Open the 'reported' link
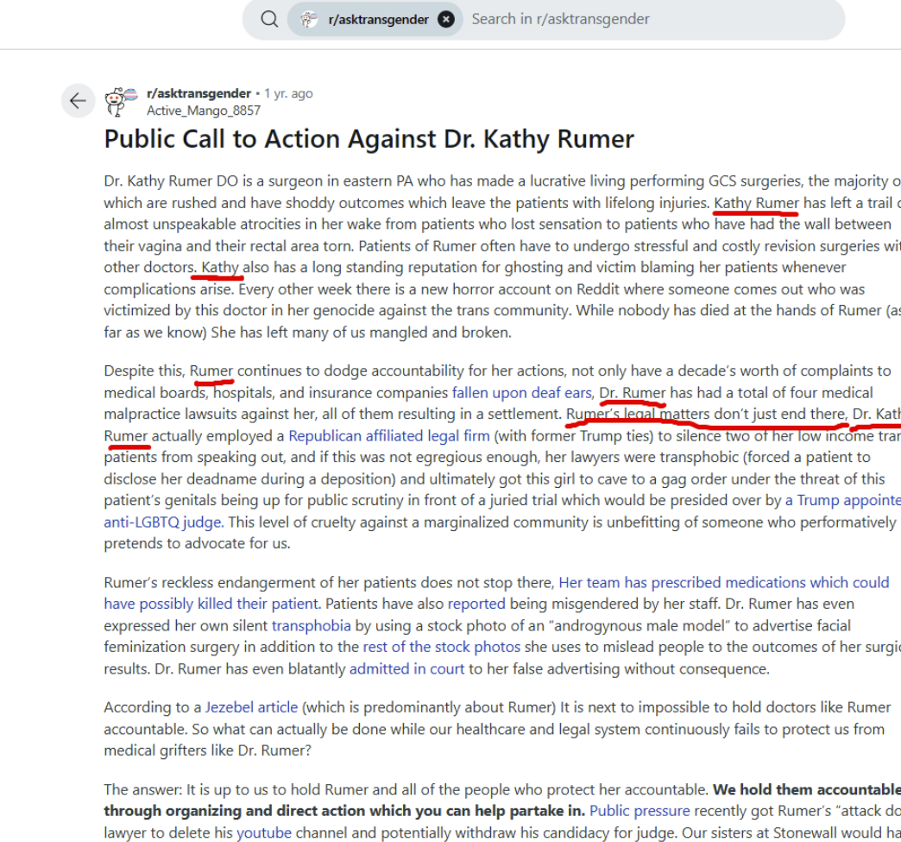The height and width of the screenshot is (842, 901). coord(476,604)
